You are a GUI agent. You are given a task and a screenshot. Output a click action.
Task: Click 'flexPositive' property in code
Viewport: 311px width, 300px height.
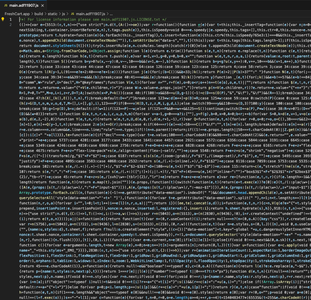click(x=32, y=256)
